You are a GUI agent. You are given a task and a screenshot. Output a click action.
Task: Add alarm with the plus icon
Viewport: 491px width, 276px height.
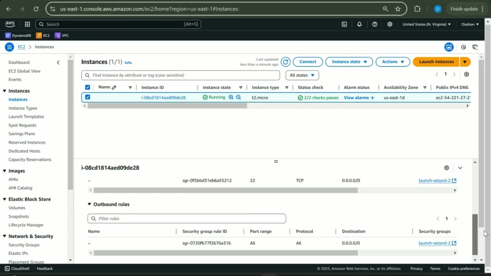coord(372,98)
